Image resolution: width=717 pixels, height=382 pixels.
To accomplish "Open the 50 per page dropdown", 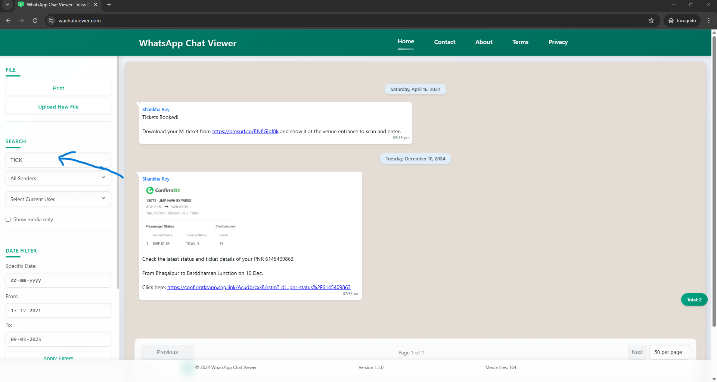I will tap(669, 352).
